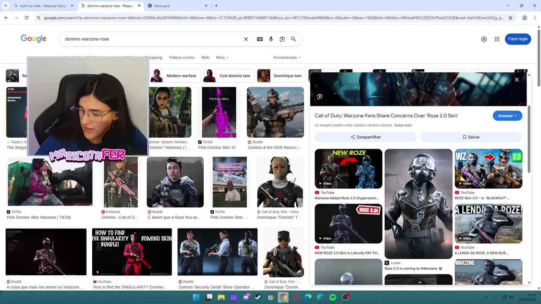Click in the Google search input field
541x304 pixels.
[x=152, y=39]
